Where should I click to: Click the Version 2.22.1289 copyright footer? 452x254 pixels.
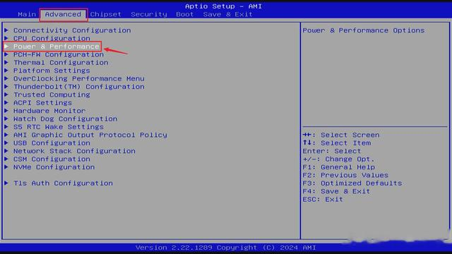pyautogui.click(x=226, y=248)
